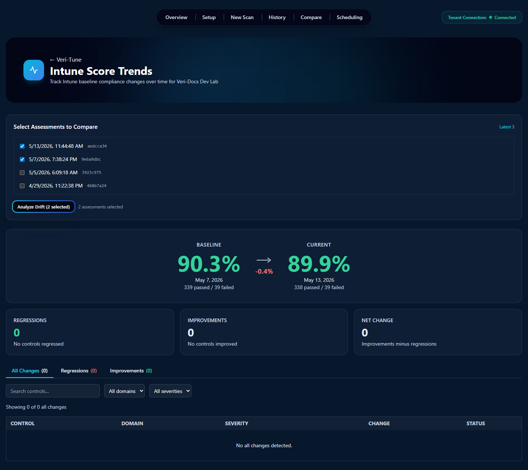The height and width of the screenshot is (470, 528).
Task: Click the STATUS column header
Action: (x=476, y=423)
